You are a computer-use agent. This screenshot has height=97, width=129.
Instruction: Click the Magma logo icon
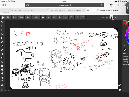[3, 17]
